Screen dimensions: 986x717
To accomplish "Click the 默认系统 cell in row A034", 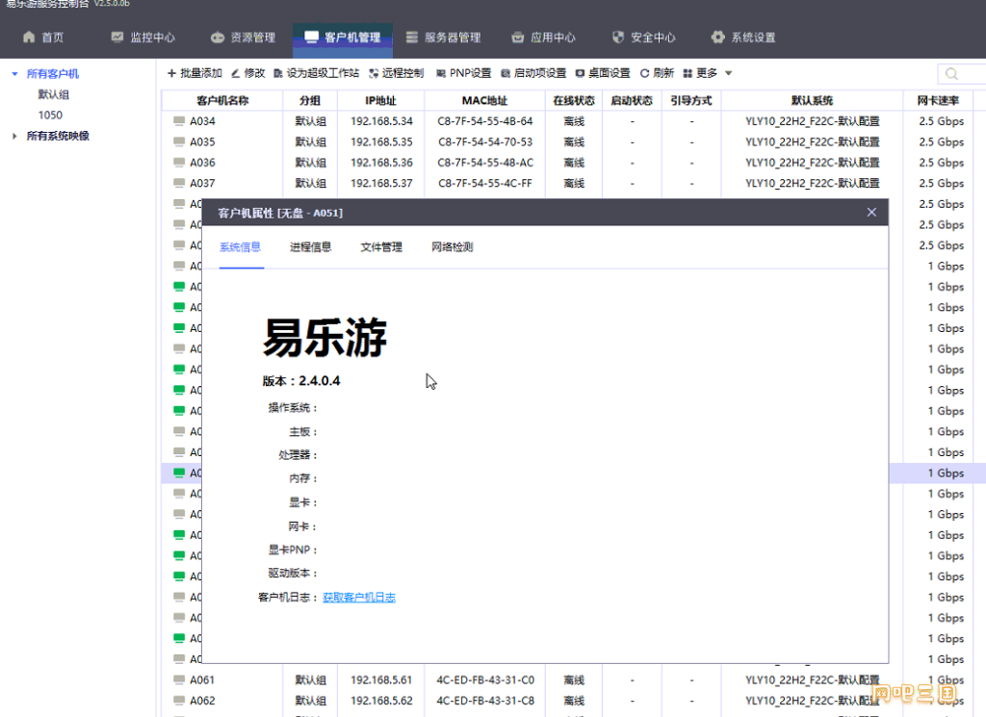I will [x=812, y=120].
